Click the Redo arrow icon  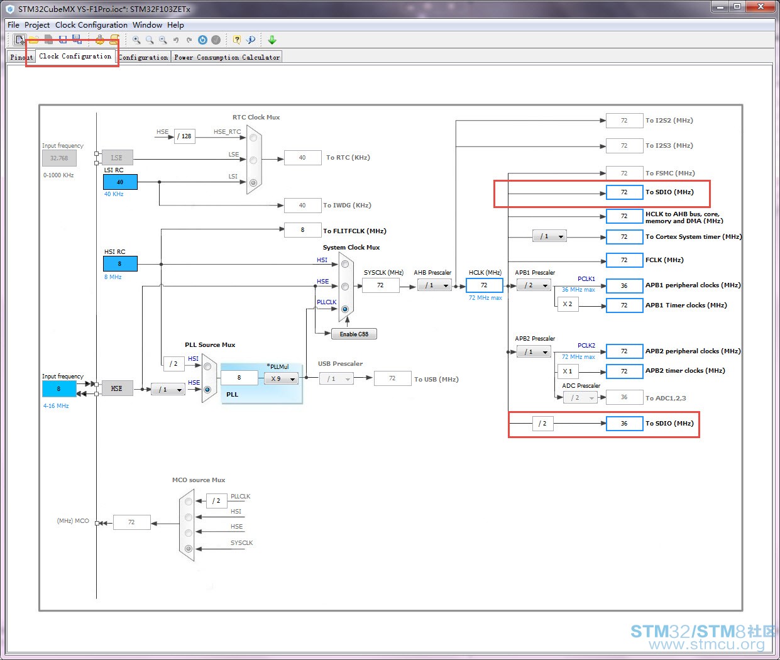coord(189,40)
